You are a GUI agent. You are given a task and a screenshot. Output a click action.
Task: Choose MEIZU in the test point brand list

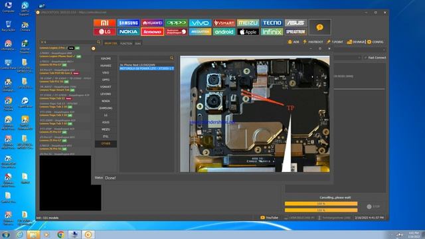pyautogui.click(x=106, y=129)
